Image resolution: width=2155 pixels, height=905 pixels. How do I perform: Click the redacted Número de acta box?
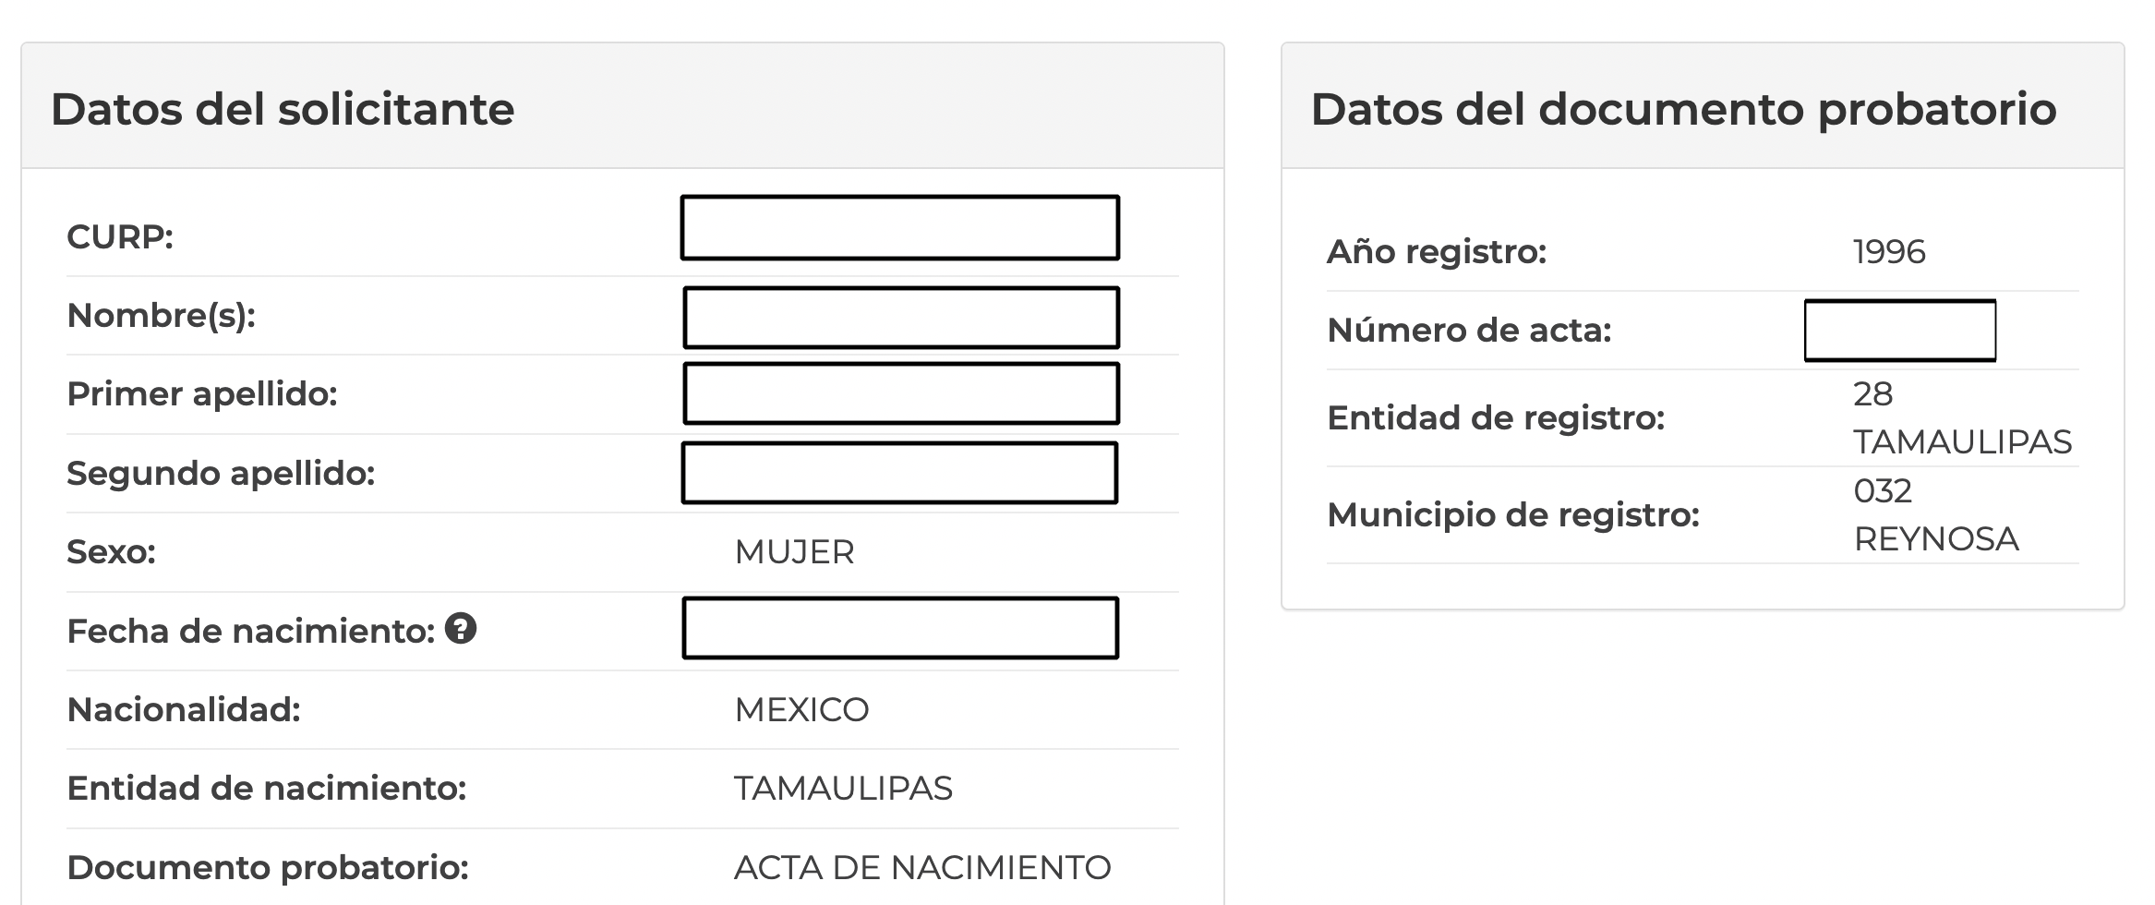1899,330
